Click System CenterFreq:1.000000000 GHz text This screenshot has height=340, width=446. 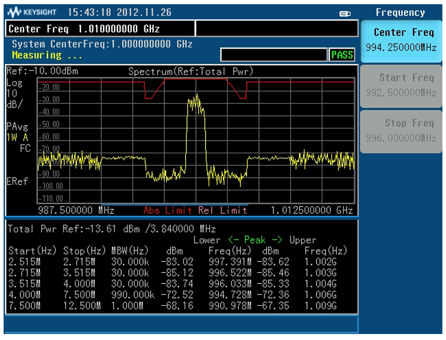pyautogui.click(x=102, y=44)
